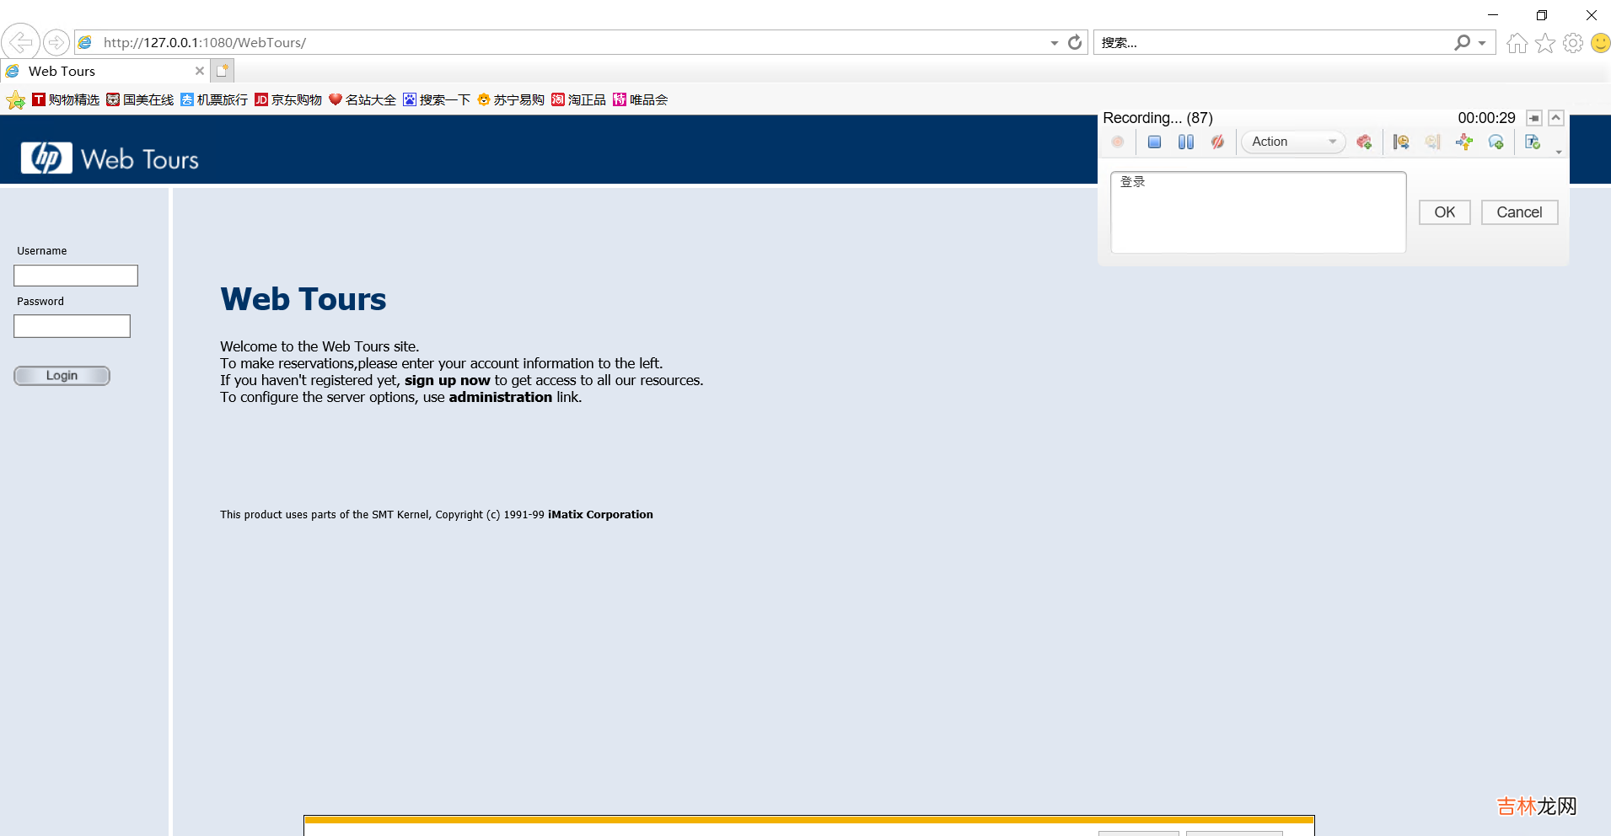Insert a text check icon
This screenshot has height=836, width=1611.
pyautogui.click(x=1533, y=142)
